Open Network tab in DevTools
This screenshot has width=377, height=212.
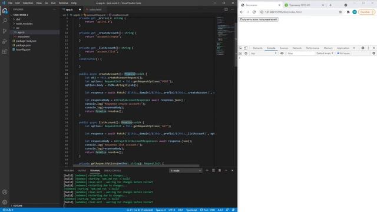click(x=297, y=48)
